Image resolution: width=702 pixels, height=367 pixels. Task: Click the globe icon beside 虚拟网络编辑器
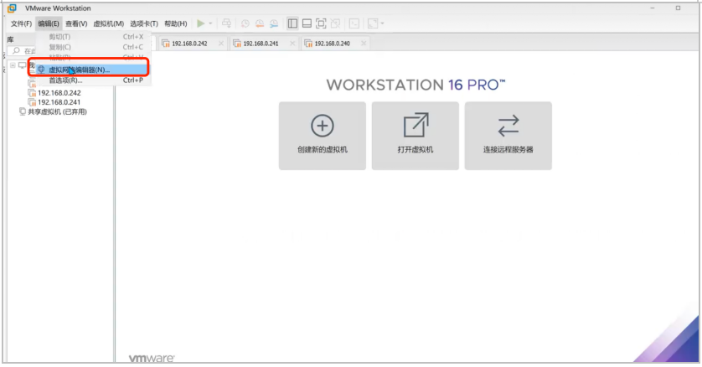click(41, 70)
